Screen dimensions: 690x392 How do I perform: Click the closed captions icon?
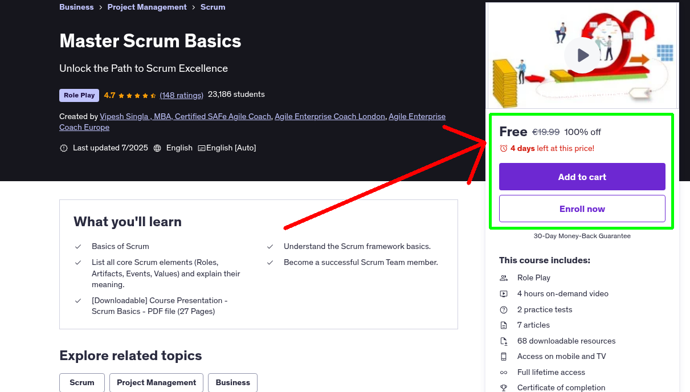(x=202, y=148)
